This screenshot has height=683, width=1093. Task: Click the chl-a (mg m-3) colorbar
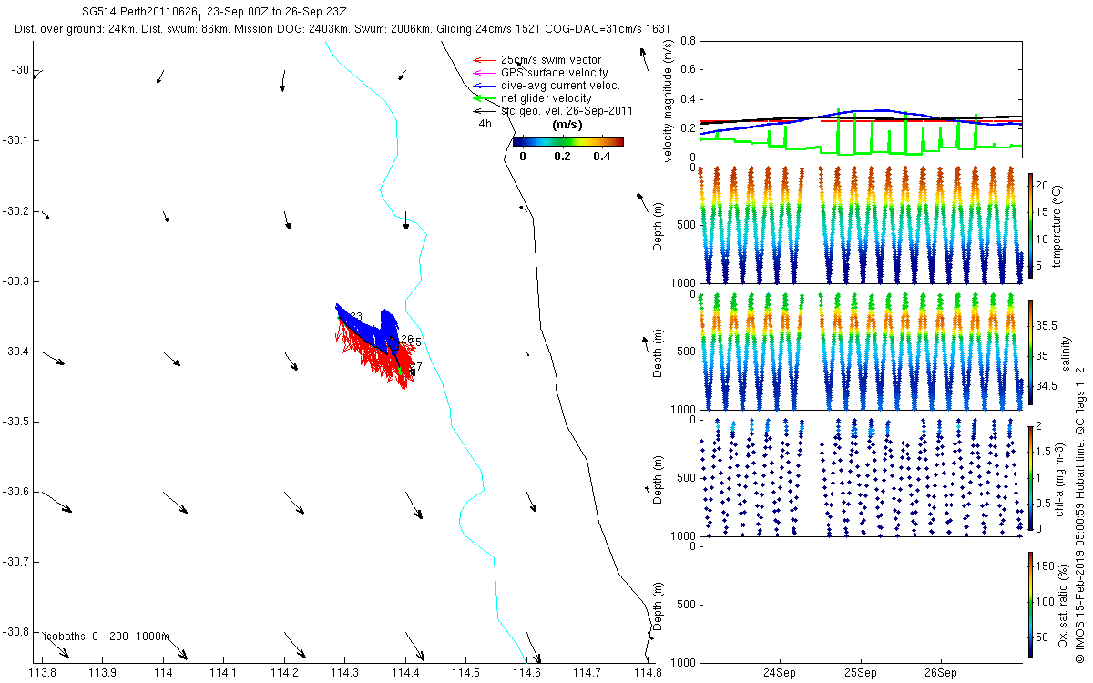coord(1029,476)
